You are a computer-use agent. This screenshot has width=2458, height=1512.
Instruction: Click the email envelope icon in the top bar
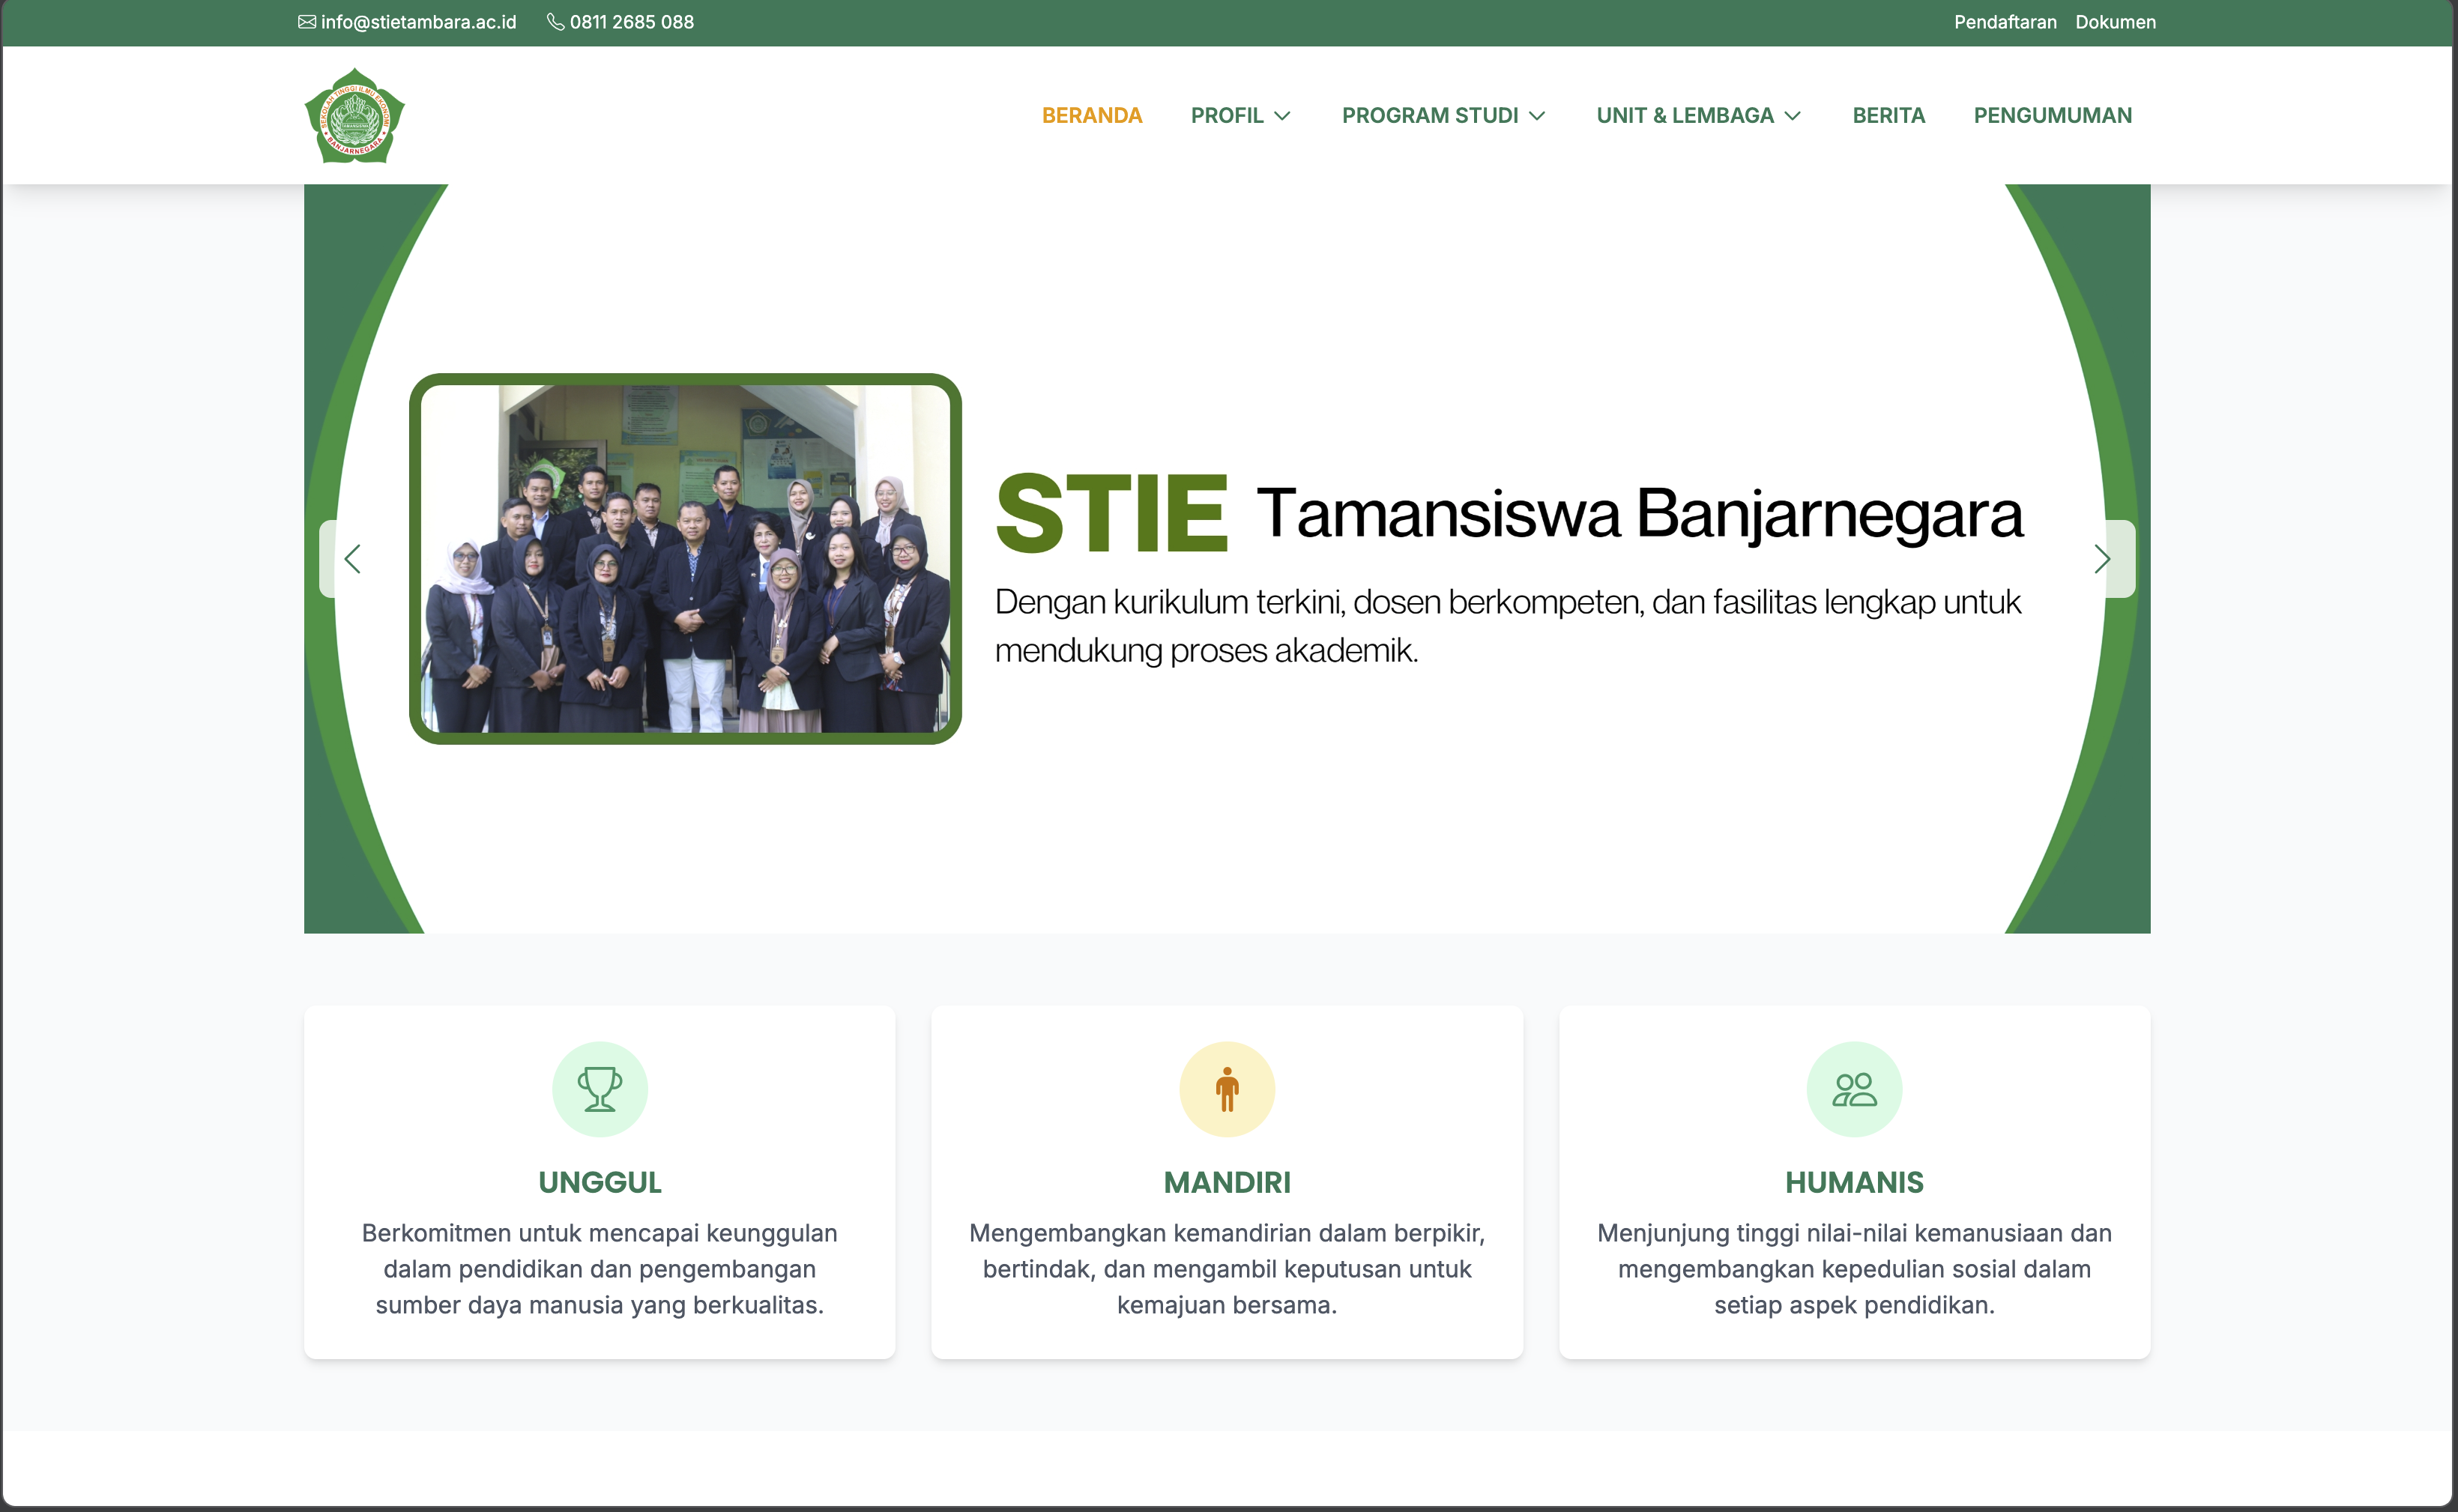306,21
